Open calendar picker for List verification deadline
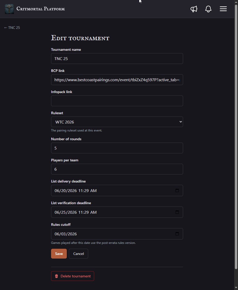The width and height of the screenshot is (238, 290). (x=177, y=212)
